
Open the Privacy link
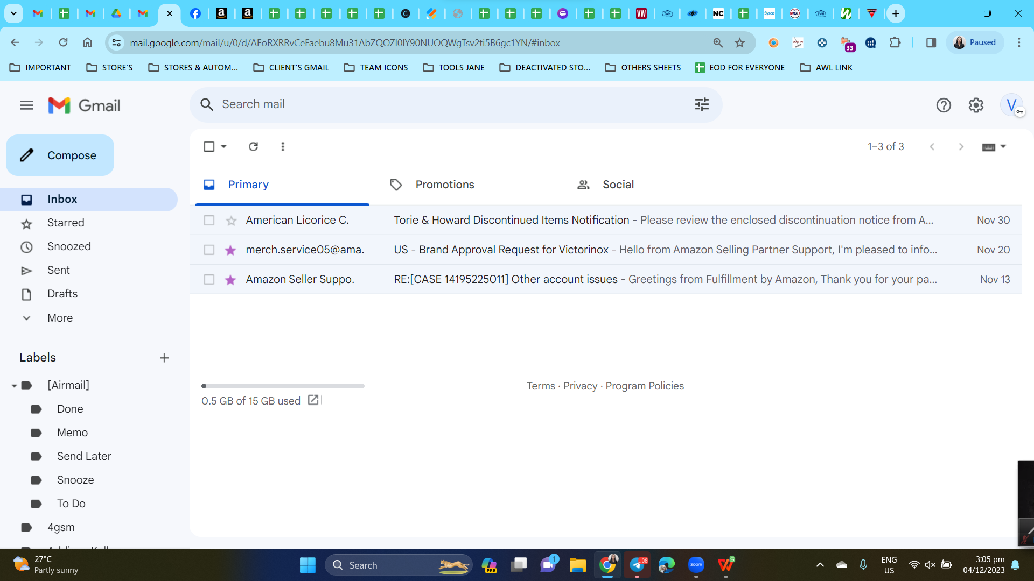coord(580,386)
